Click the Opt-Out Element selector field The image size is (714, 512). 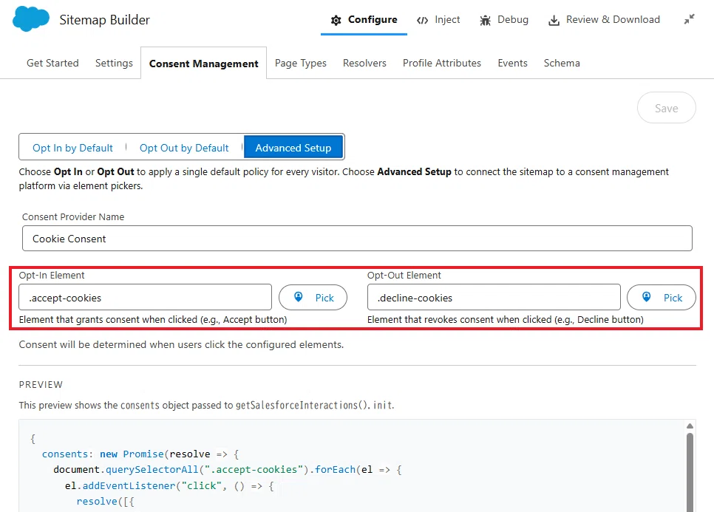point(494,297)
